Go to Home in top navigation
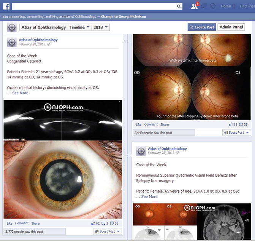The width and height of the screenshot is (255, 241). pos(226,6)
